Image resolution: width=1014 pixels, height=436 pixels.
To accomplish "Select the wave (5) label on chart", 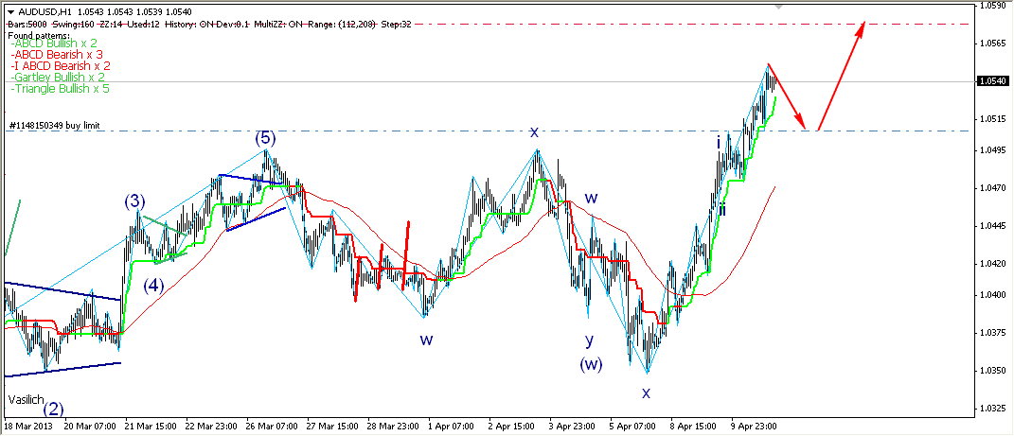I will pos(266,138).
